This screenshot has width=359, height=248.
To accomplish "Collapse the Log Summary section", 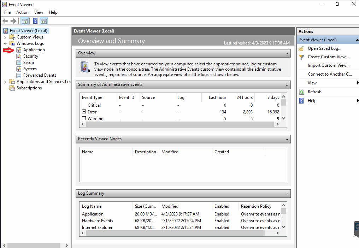I will click(286, 193).
